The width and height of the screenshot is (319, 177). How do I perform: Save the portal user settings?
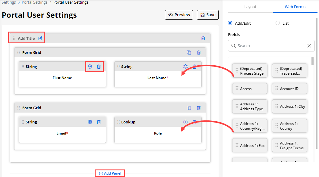pos(208,15)
